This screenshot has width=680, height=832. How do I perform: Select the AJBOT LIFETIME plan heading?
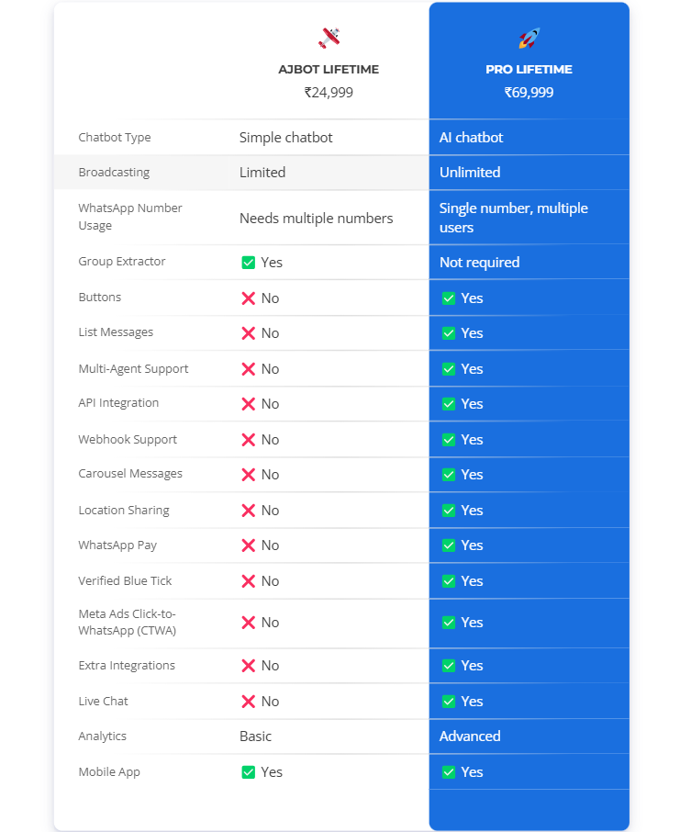(x=329, y=70)
